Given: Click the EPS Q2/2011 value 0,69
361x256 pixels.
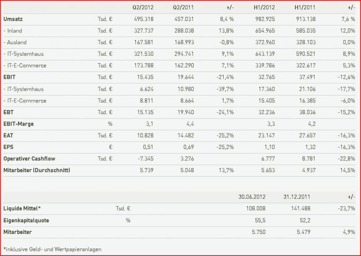Looking at the screenshot, I should pos(188,147).
